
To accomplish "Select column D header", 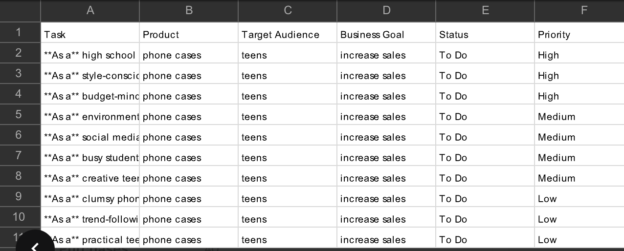I will point(386,11).
